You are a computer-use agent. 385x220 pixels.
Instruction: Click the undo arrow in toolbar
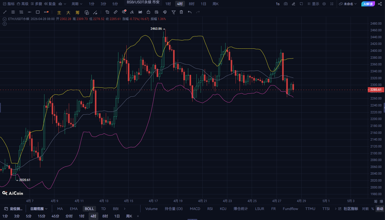pos(190,12)
